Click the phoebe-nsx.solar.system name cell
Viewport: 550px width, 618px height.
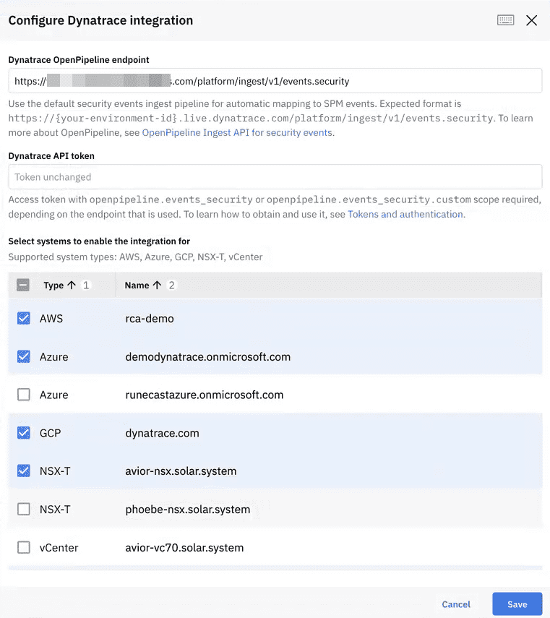click(187, 510)
